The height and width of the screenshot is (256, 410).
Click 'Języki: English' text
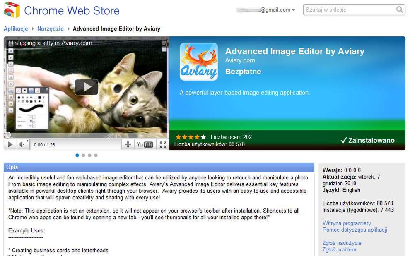(341, 190)
